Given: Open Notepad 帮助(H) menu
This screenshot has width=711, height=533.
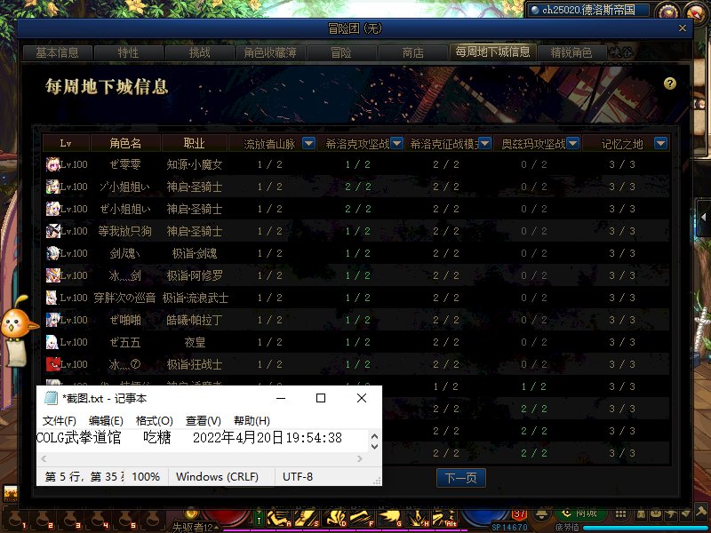Looking at the screenshot, I should [x=252, y=420].
